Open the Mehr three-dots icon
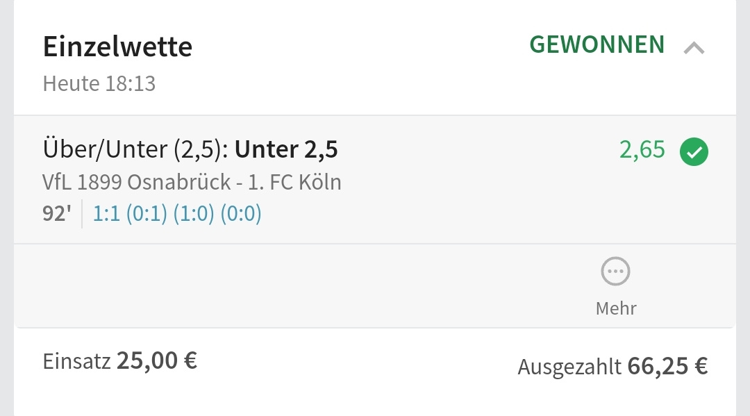The width and height of the screenshot is (750, 416). 615,272
